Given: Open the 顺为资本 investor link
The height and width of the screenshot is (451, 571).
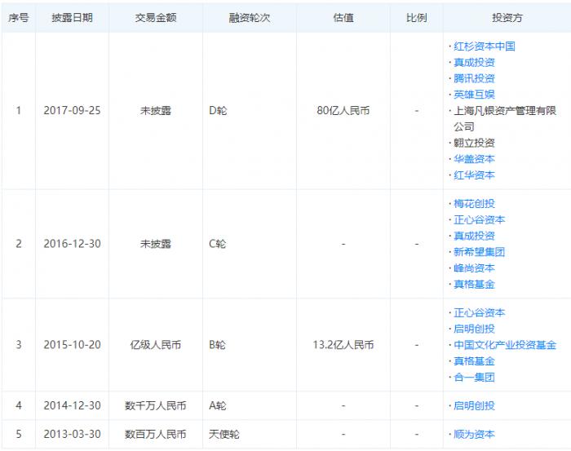Looking at the screenshot, I should 474,434.
